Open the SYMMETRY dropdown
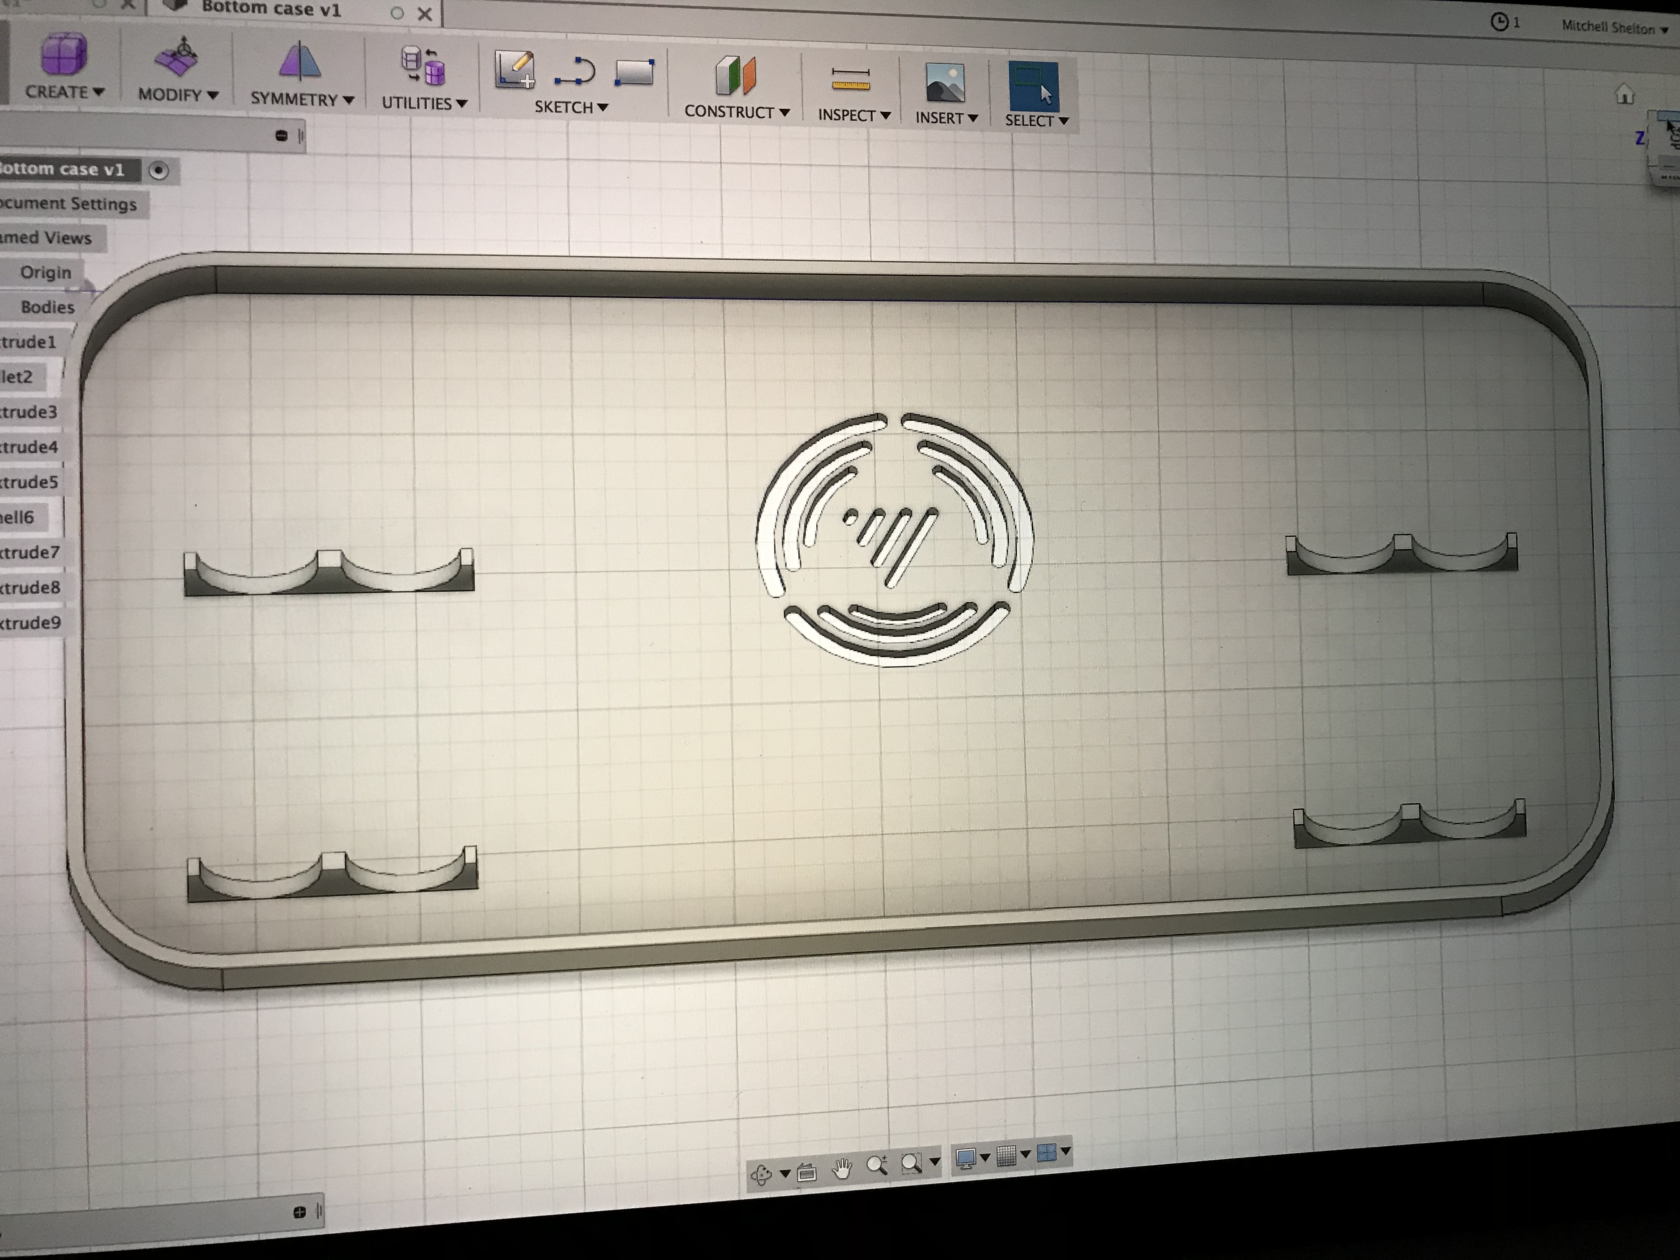 [302, 100]
